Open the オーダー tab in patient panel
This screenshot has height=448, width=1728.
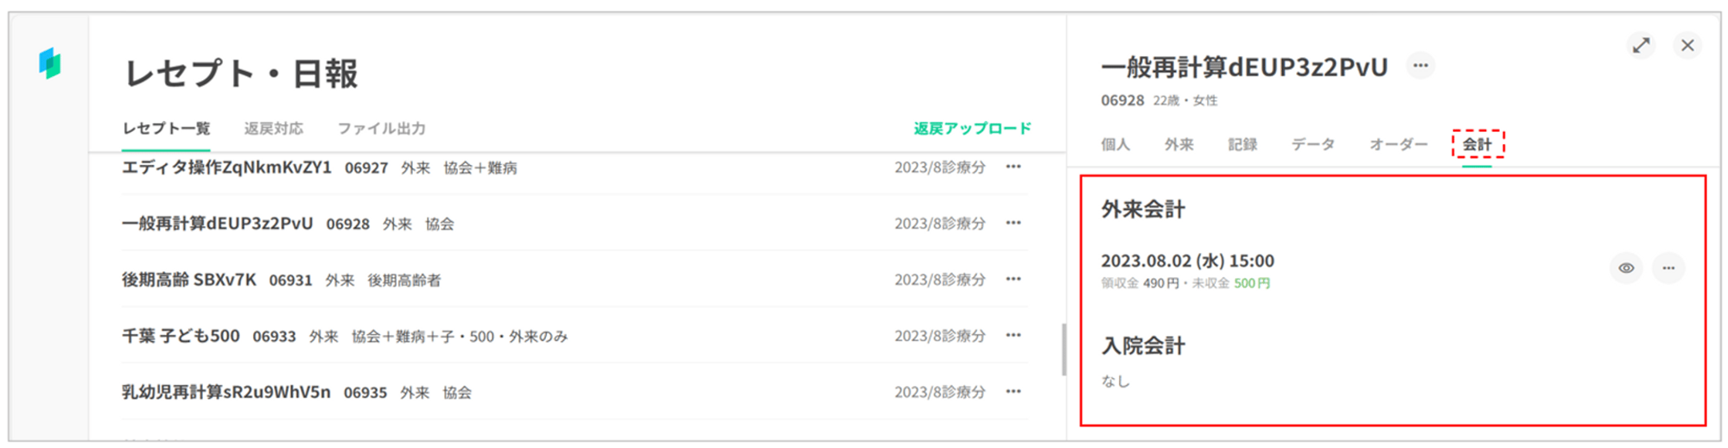1398,144
